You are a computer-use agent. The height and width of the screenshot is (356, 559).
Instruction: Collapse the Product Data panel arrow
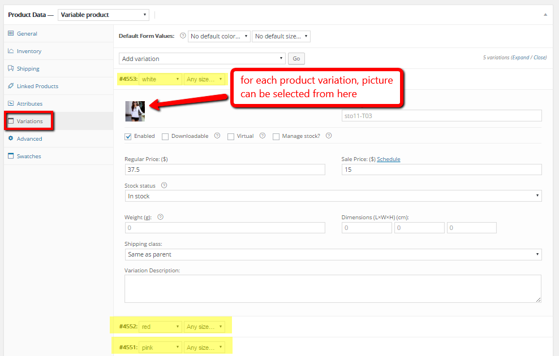tap(545, 15)
